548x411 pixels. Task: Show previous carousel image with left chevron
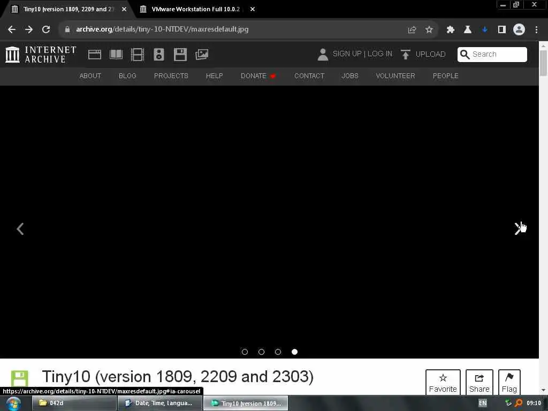click(20, 229)
